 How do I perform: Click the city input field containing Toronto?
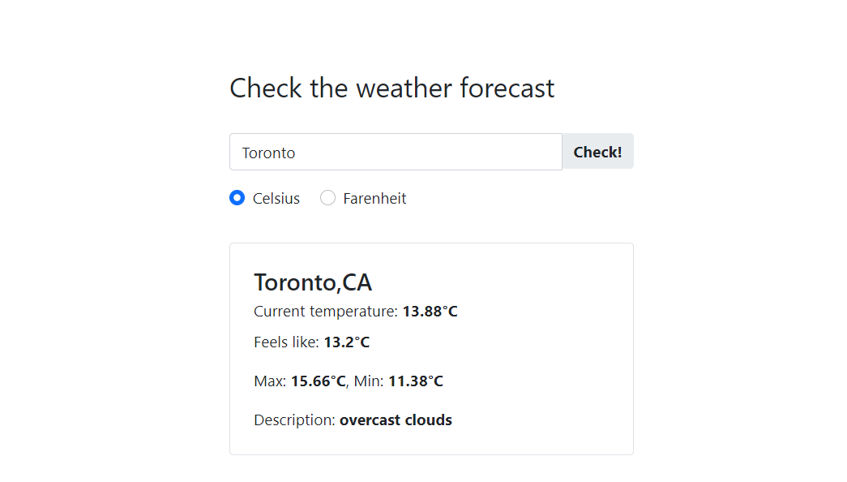tap(396, 152)
